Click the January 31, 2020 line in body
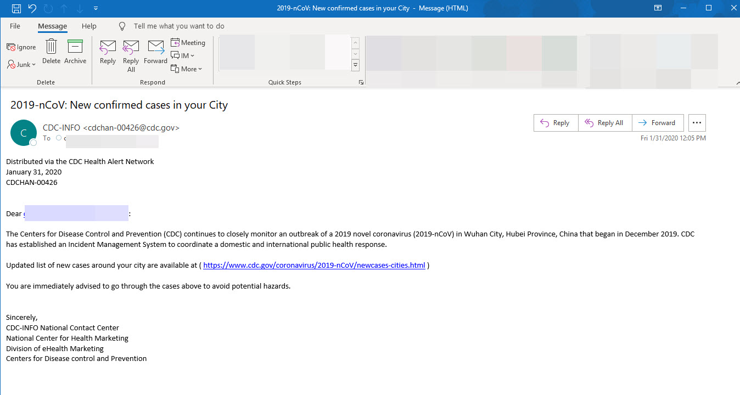The width and height of the screenshot is (740, 395). (x=34, y=172)
